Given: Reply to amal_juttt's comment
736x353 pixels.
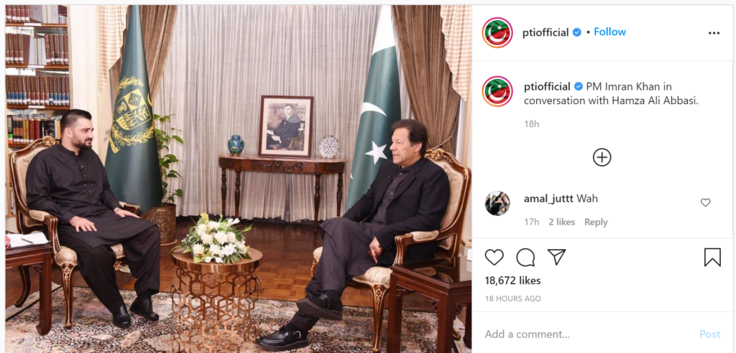Looking at the screenshot, I should tap(596, 222).
